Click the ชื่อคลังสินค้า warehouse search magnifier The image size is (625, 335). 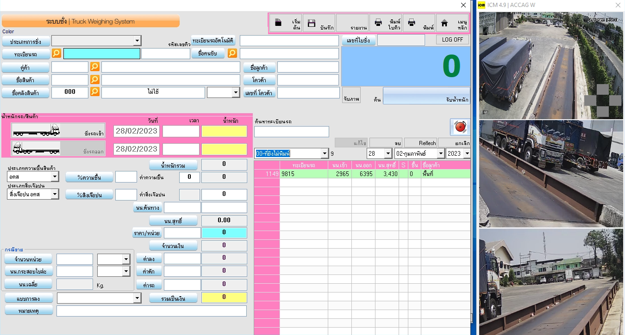point(94,92)
